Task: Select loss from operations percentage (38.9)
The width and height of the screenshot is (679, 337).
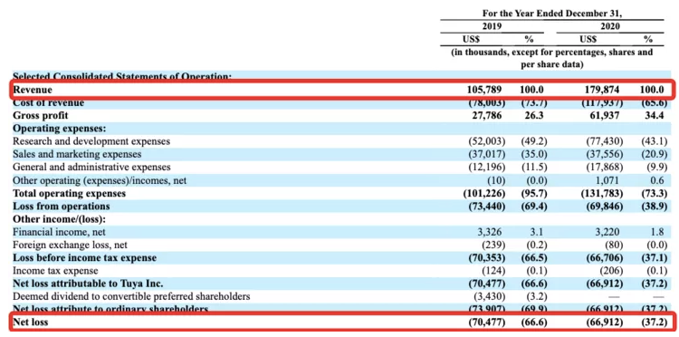Action: (x=655, y=207)
